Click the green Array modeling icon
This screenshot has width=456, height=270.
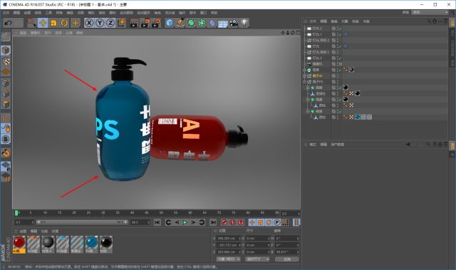(202, 23)
